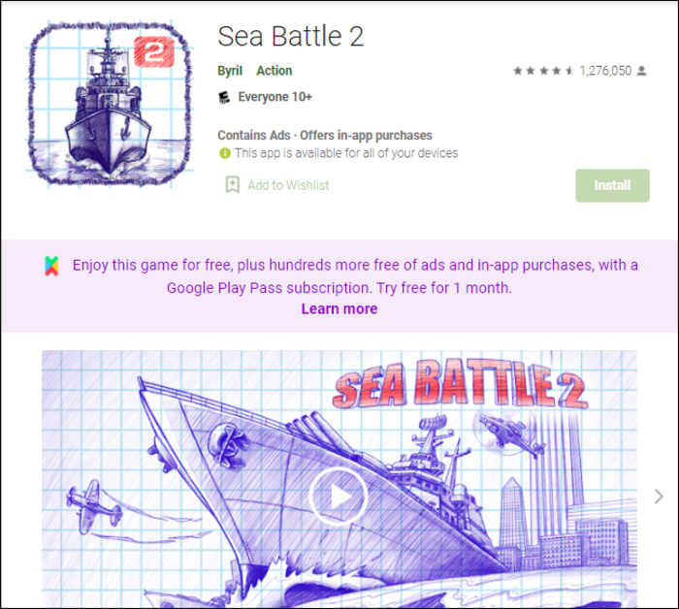Click the person icon beside the ratings count
The height and width of the screenshot is (609, 679).
[x=642, y=71]
